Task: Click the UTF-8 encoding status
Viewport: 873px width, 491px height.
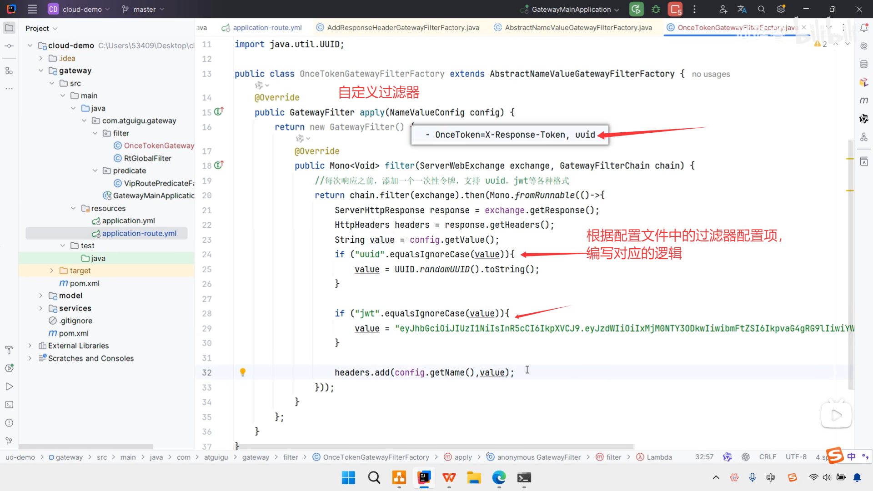Action: pyautogui.click(x=796, y=457)
